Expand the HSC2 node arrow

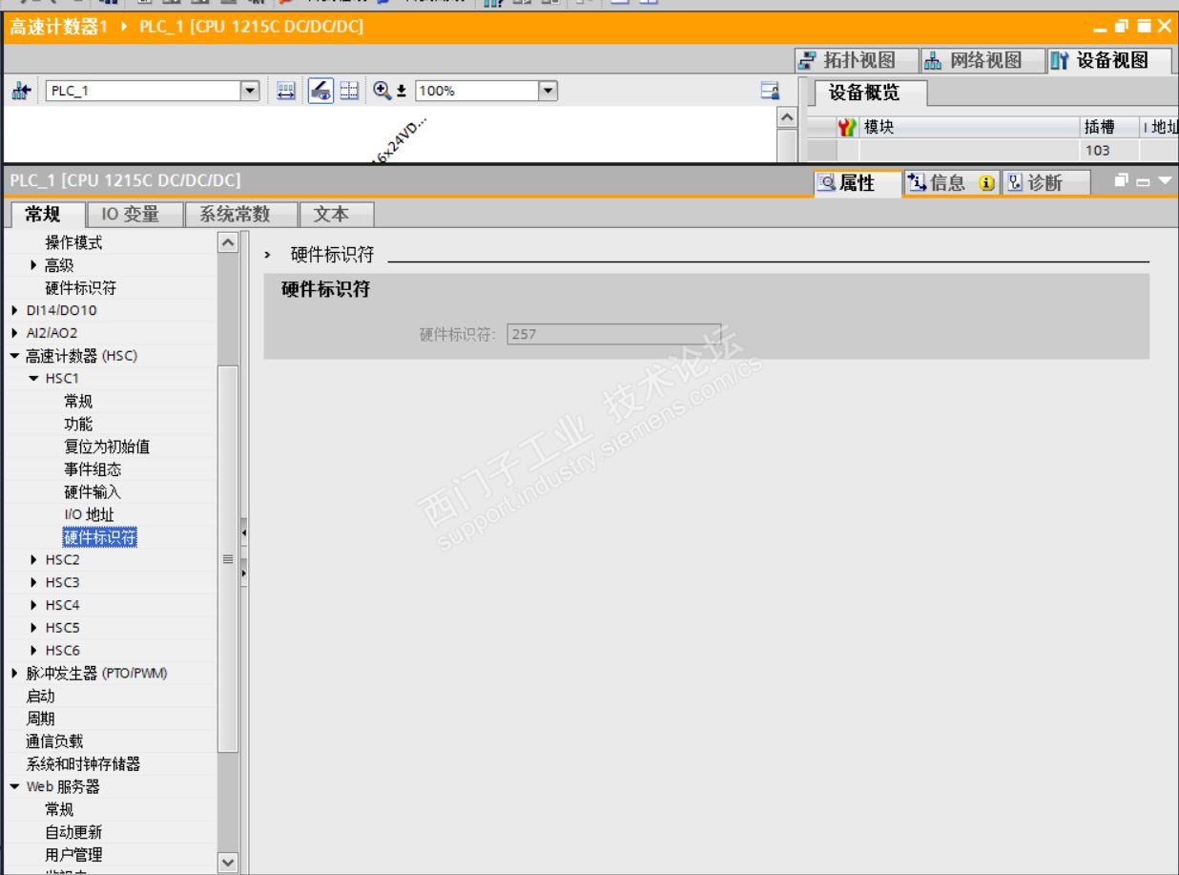pyautogui.click(x=35, y=559)
